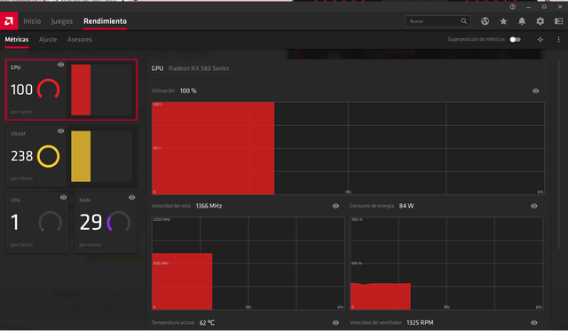The width and height of the screenshot is (568, 331).
Task: Switch to Ajuste sub-tab
Action: pos(48,39)
